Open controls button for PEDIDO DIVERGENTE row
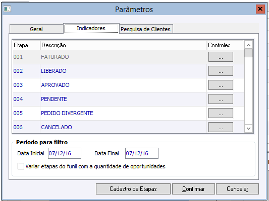The image size is (269, 201). [x=221, y=113]
